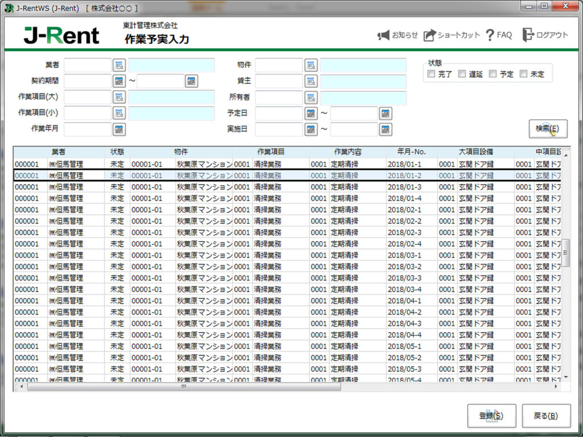Viewport: 583px width, 437px height.
Task: Select the row with 2018/02-3
Action: point(287,233)
